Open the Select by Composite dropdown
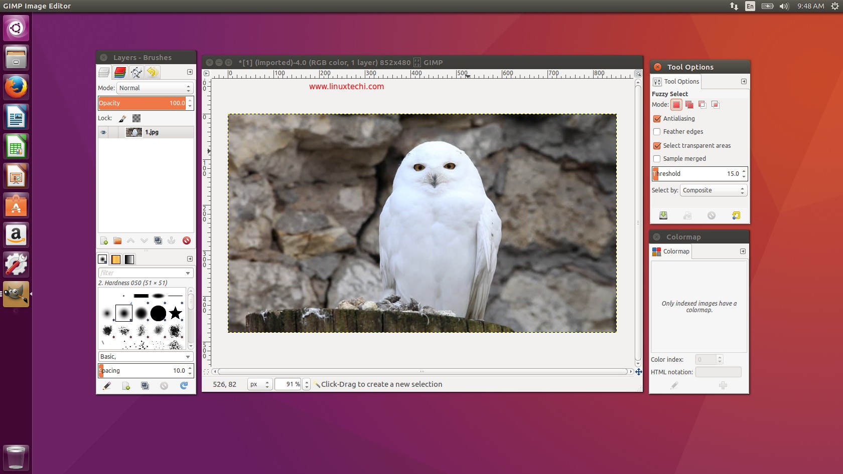Viewport: 843px width, 474px height. click(714, 190)
